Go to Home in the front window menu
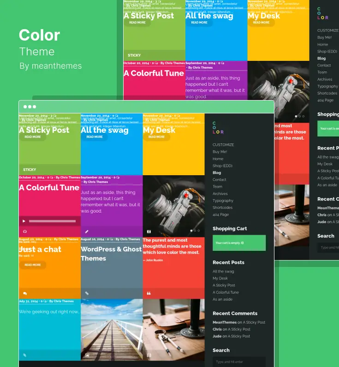The image size is (339, 367). pyautogui.click(x=218, y=159)
